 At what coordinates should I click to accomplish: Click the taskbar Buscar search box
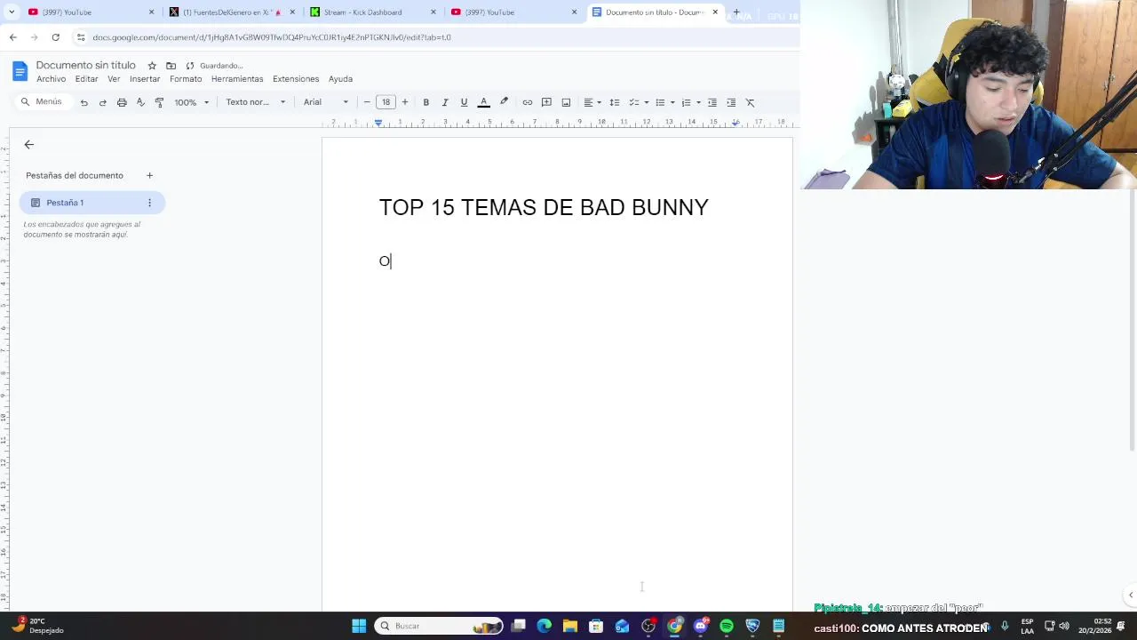(439, 626)
